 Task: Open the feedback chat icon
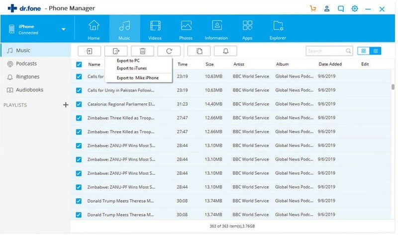[x=341, y=8]
